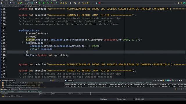
Task: Click '.forEach' call on line 140
Action: tap(30, 55)
